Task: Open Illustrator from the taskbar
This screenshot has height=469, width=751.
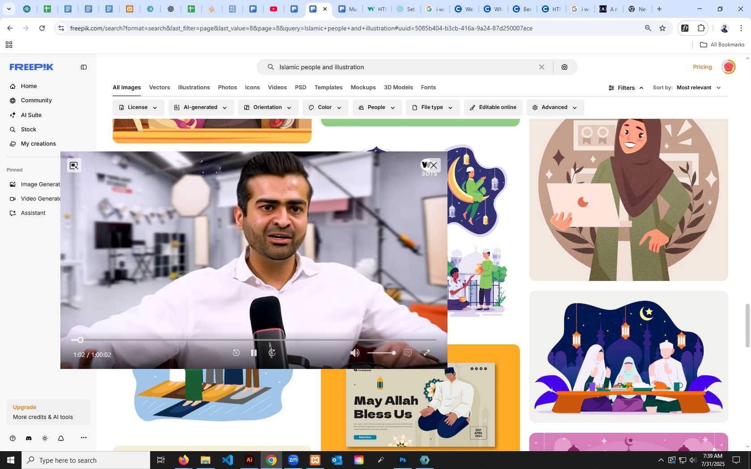Action: pos(249,460)
